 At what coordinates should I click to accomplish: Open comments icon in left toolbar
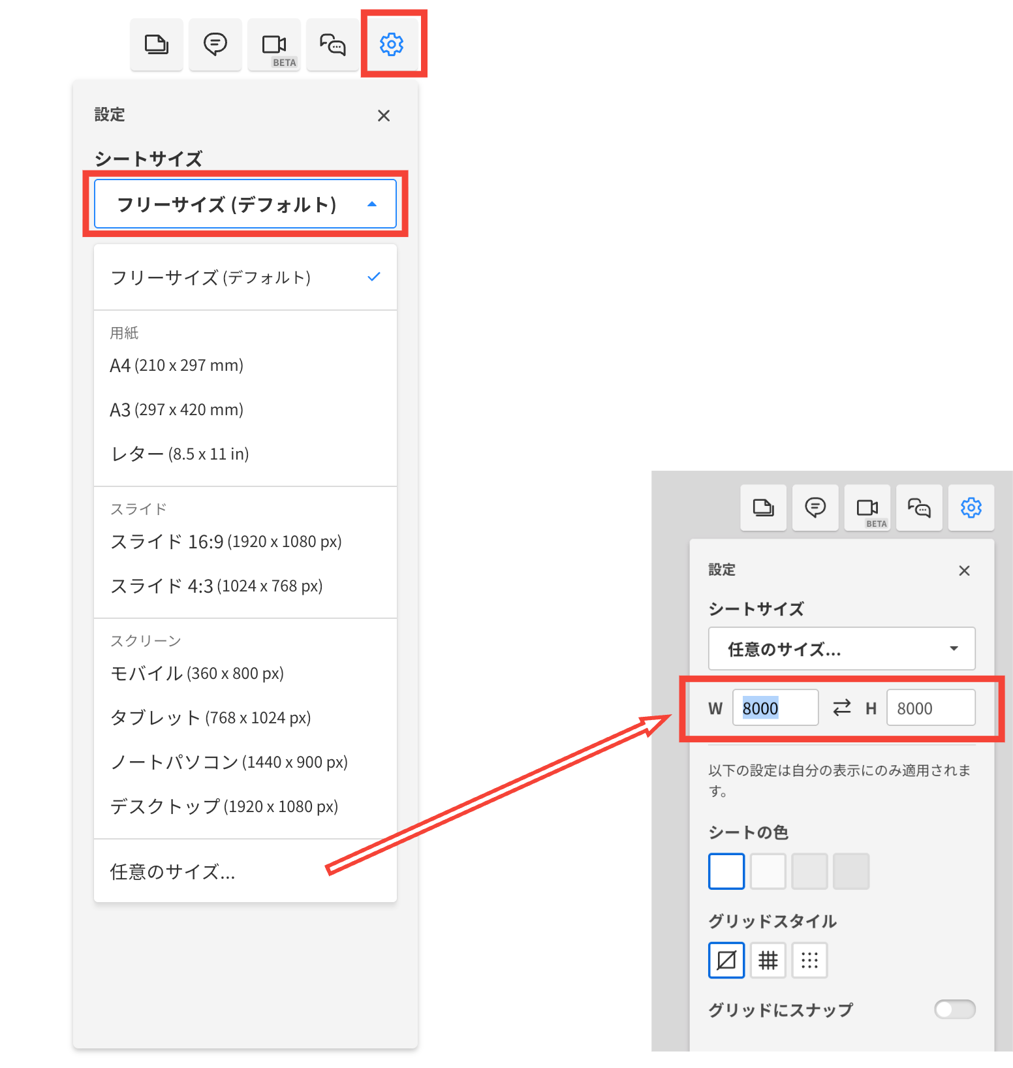[x=215, y=44]
